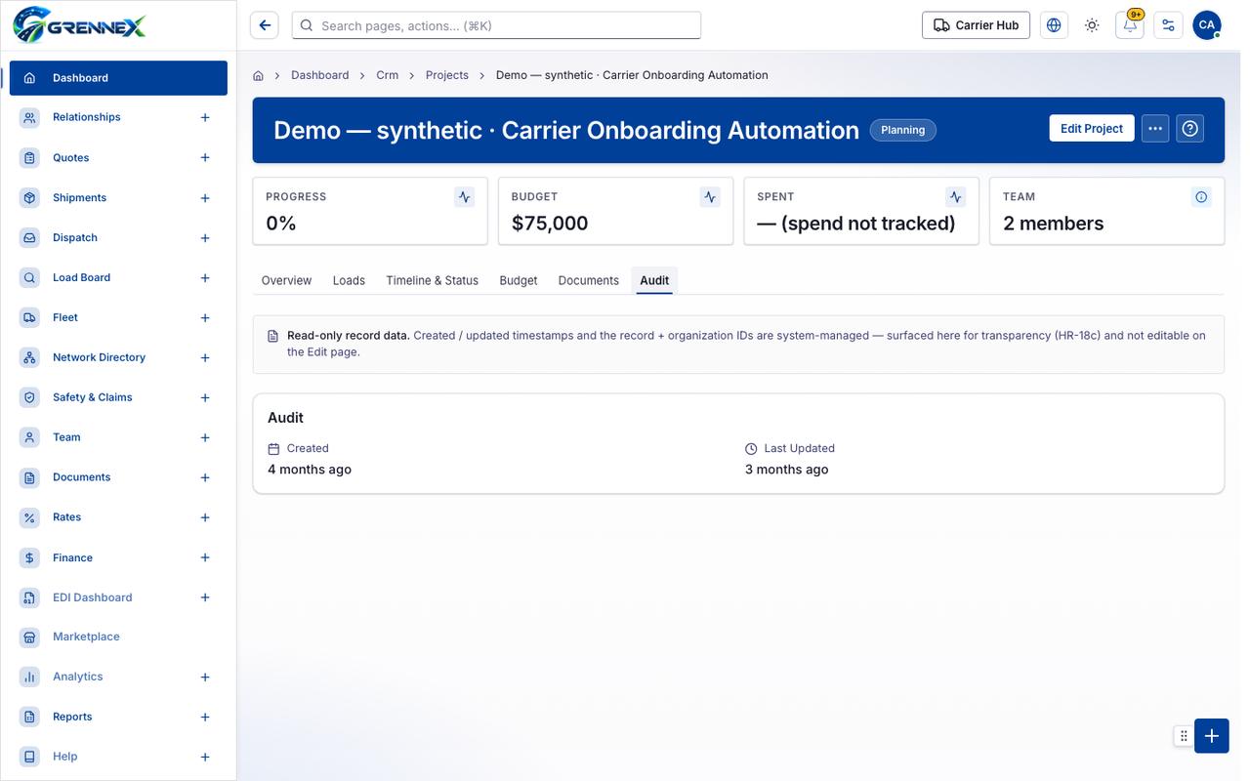The height and width of the screenshot is (781, 1250).
Task: Click the home icon in breadcrumb
Action: click(x=259, y=75)
